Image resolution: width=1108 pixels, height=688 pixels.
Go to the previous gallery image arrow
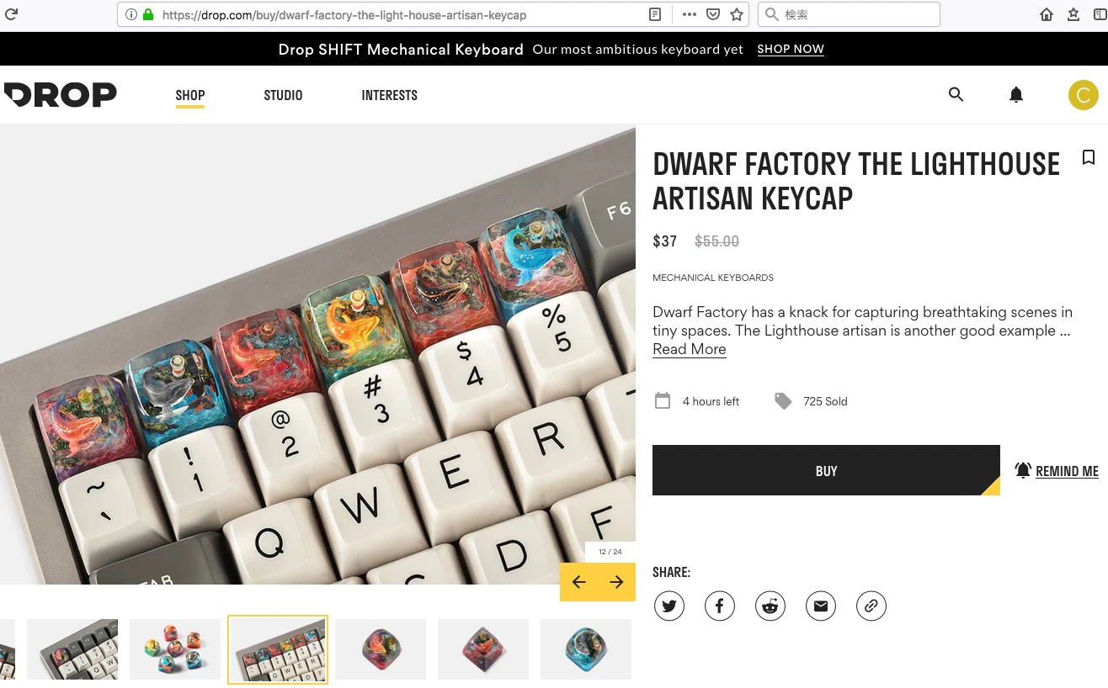tap(578, 582)
